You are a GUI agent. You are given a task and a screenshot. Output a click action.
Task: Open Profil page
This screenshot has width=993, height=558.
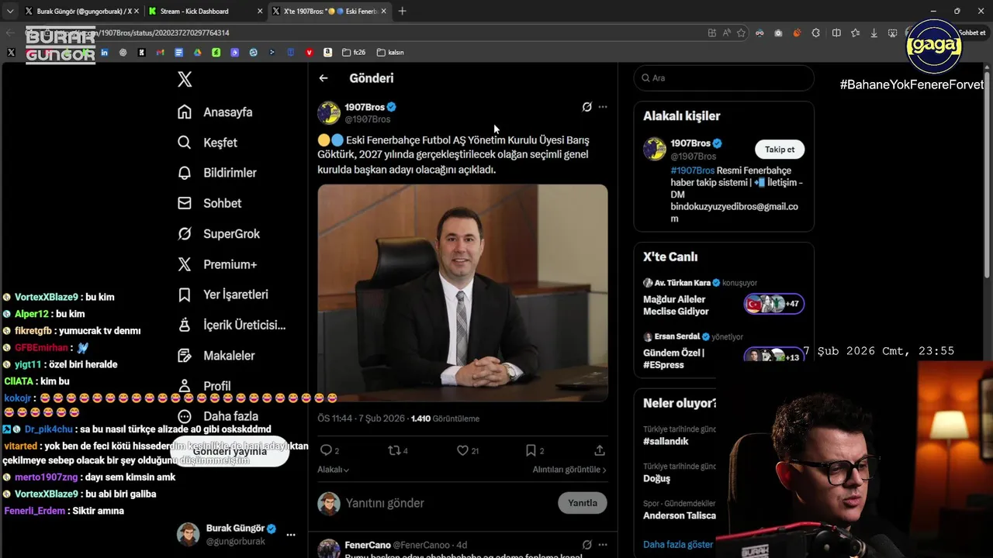pos(204,386)
